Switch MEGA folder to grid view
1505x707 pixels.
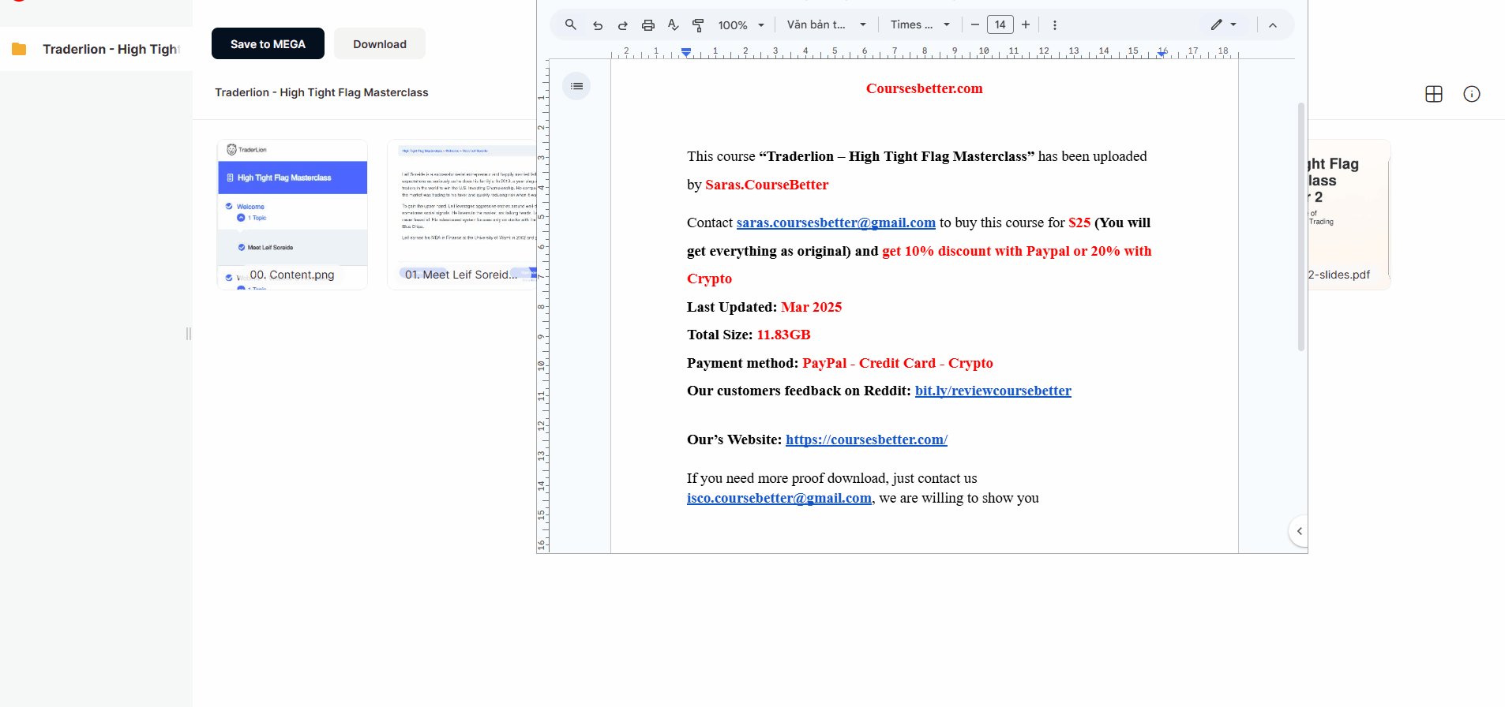[x=1434, y=94]
